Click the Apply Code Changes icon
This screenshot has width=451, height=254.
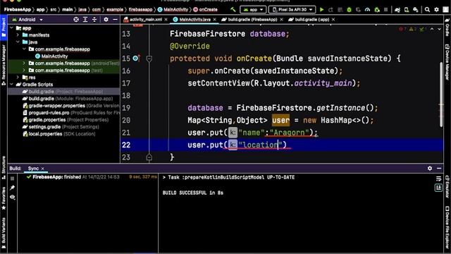[x=340, y=10]
